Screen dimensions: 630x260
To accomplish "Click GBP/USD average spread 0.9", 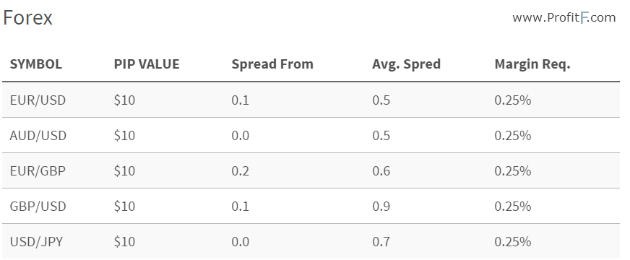I will tap(381, 207).
